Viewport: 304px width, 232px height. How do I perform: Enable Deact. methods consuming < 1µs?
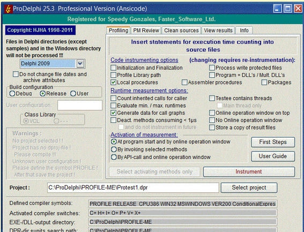pyautogui.click(x=114, y=120)
